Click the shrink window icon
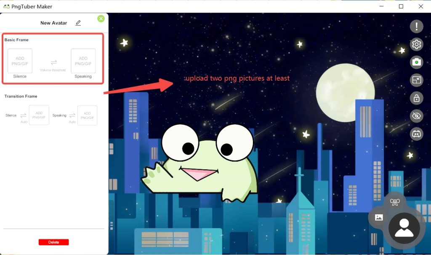The width and height of the screenshot is (431, 255). tap(416, 80)
